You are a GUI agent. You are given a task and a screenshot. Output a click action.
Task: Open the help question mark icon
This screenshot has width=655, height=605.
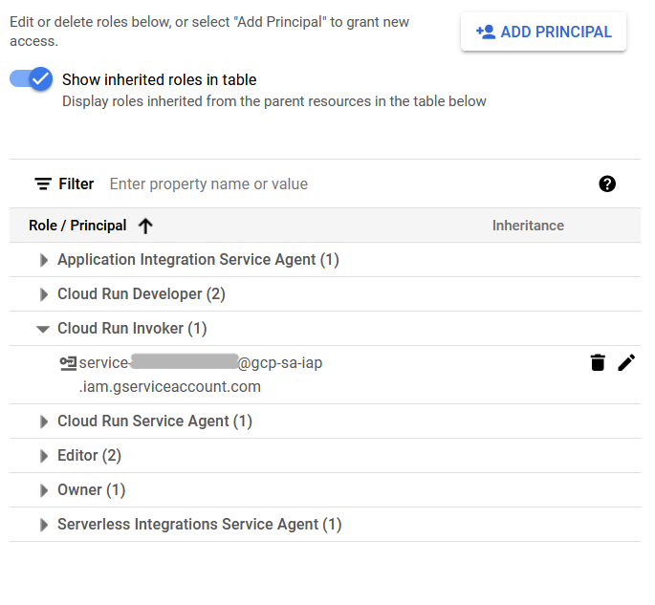[x=607, y=184]
